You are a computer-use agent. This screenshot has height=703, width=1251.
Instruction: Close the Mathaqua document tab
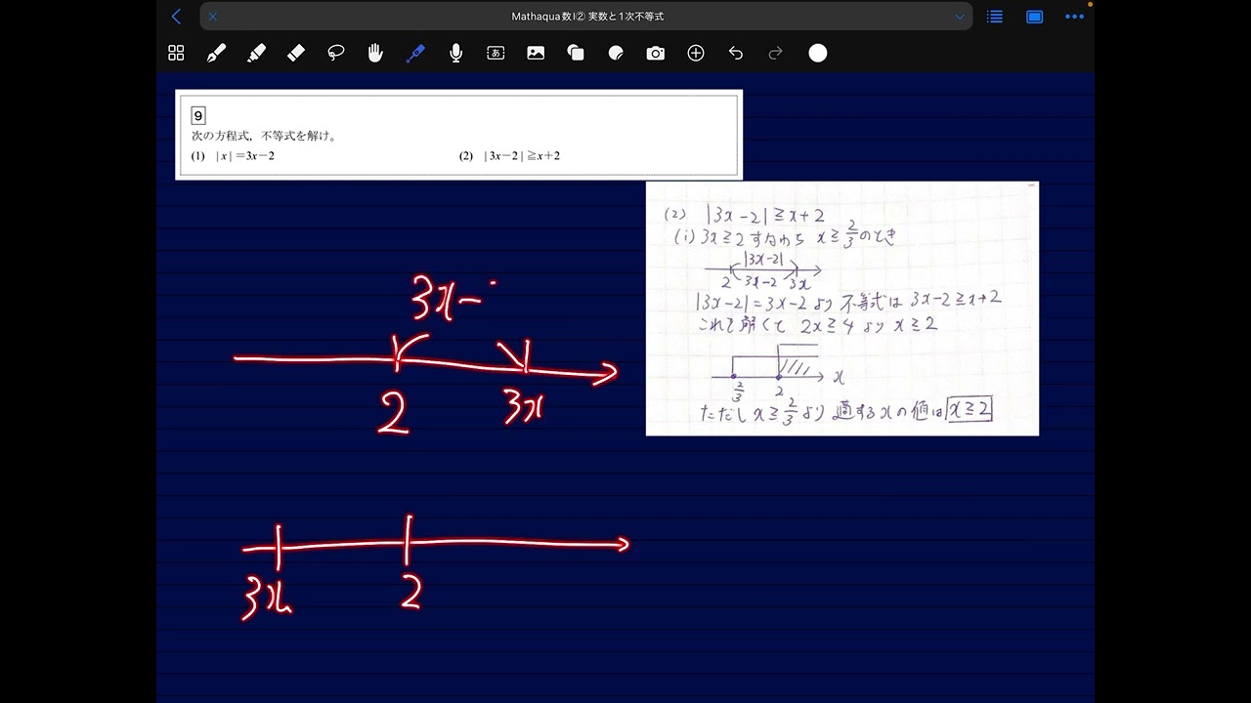[x=213, y=17]
